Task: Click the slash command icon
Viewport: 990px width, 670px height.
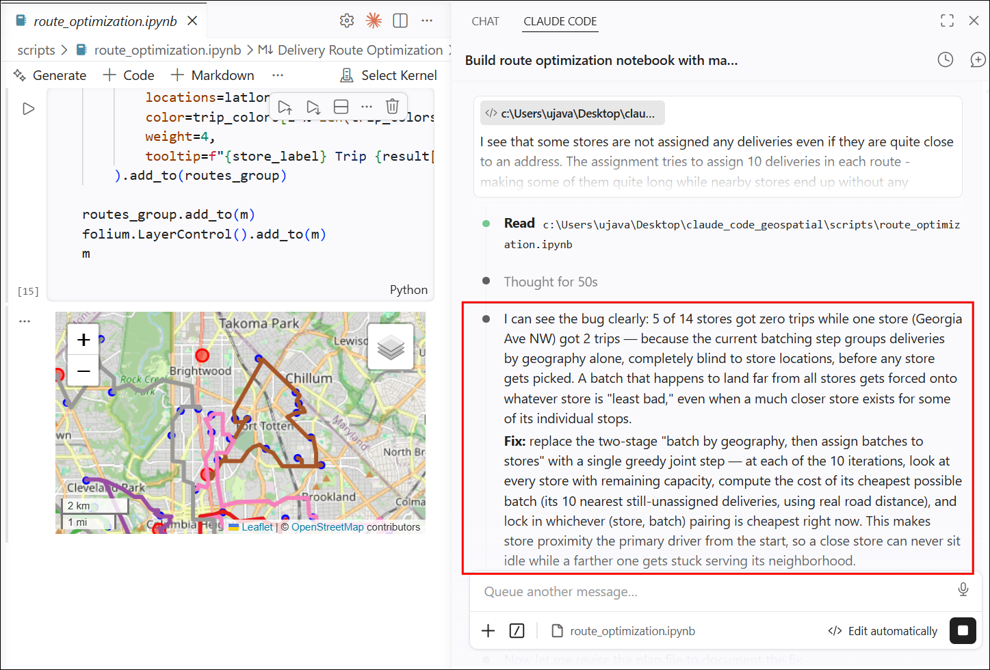Action: [517, 631]
